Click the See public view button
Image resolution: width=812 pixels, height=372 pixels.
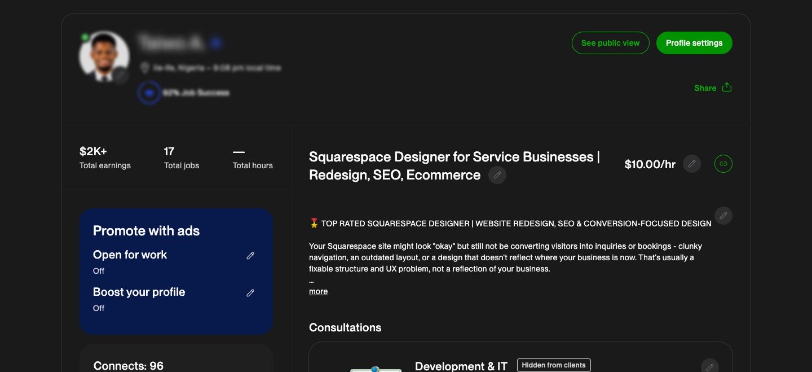pyautogui.click(x=611, y=43)
